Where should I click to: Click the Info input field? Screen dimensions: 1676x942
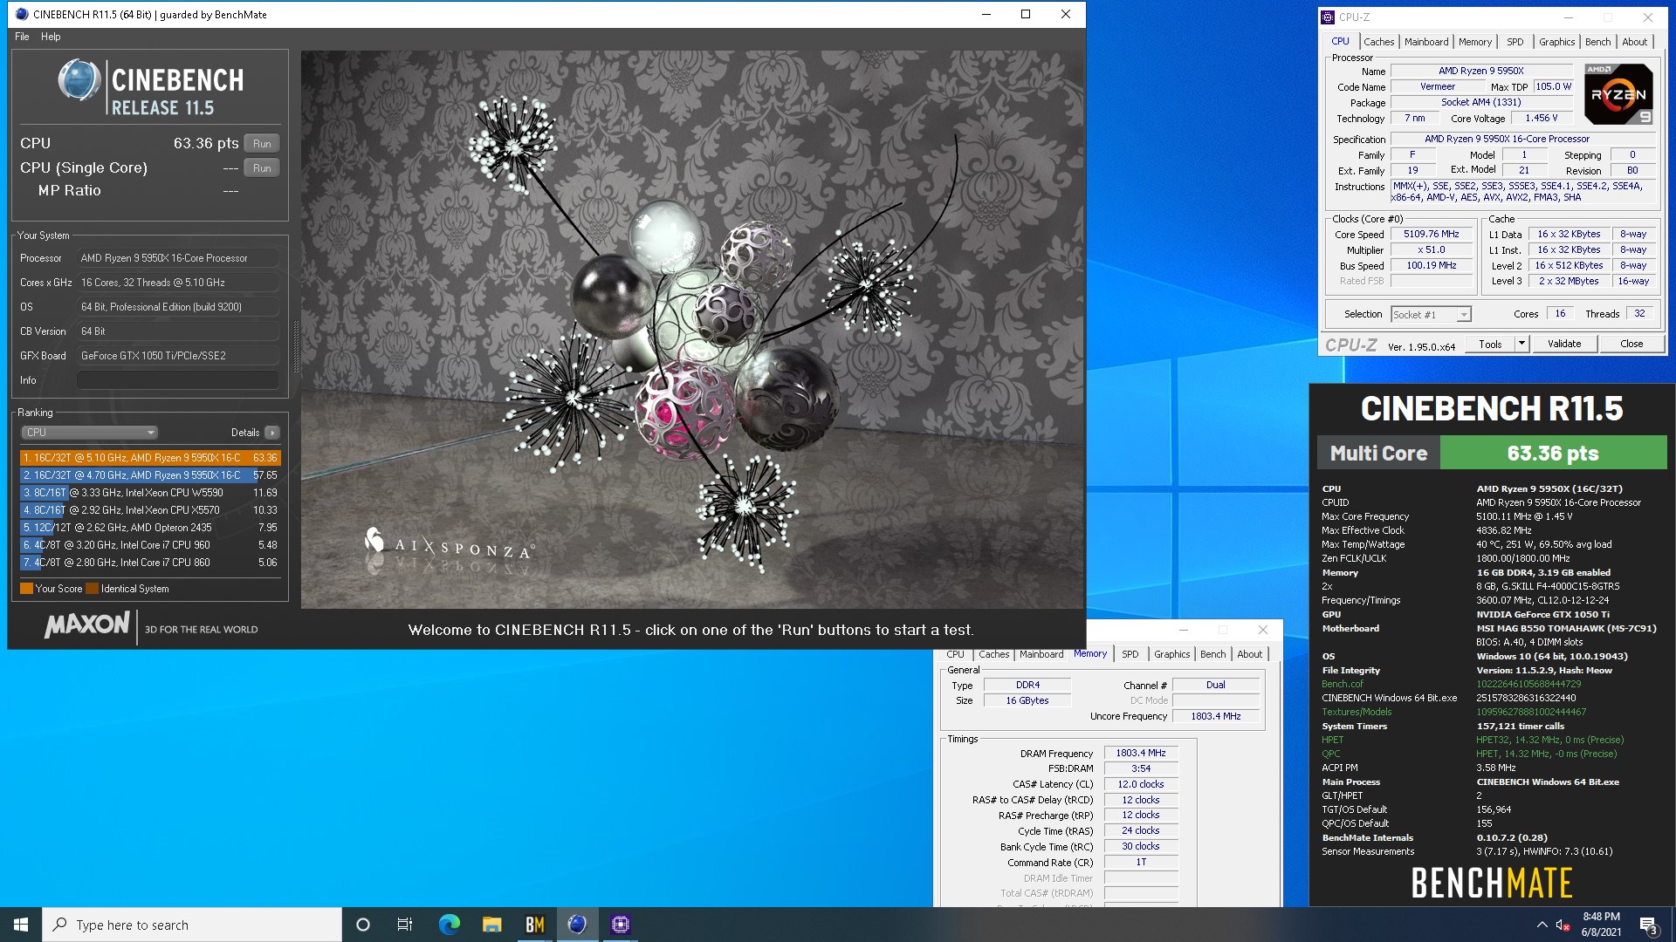pos(178,380)
